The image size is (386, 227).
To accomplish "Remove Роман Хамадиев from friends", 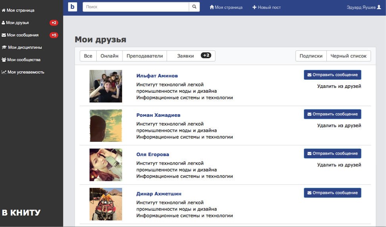I will [339, 126].
